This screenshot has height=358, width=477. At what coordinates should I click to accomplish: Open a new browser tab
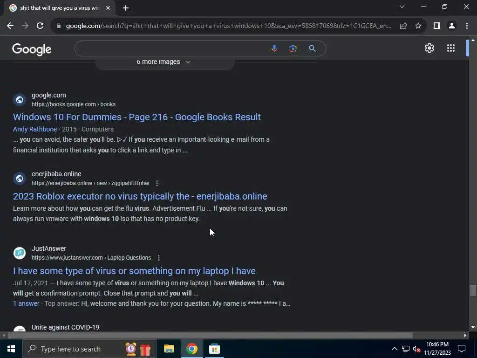click(126, 8)
